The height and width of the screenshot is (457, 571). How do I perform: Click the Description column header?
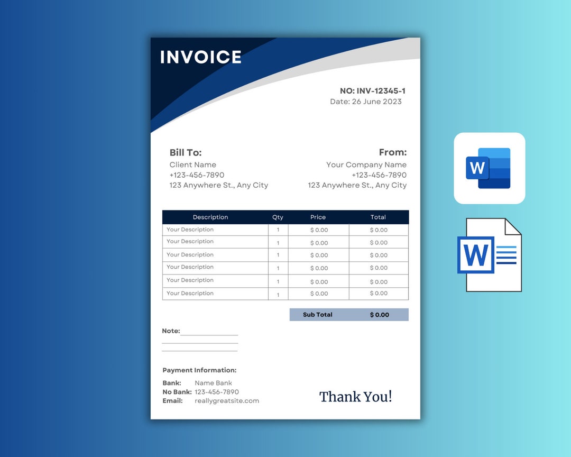210,217
